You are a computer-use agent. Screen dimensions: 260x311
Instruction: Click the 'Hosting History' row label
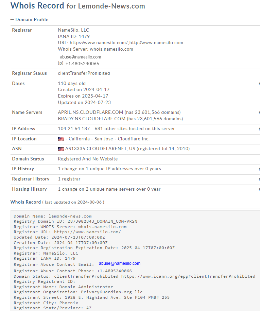click(x=29, y=189)
